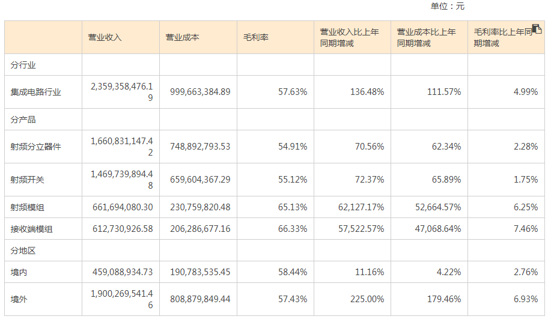Click the 分产品 section row label
The image size is (548, 319).
click(23, 120)
